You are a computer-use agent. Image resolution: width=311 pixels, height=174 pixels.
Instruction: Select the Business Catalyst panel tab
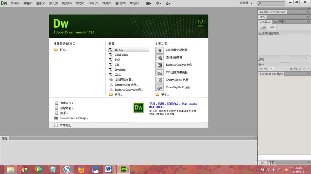pos(271,74)
